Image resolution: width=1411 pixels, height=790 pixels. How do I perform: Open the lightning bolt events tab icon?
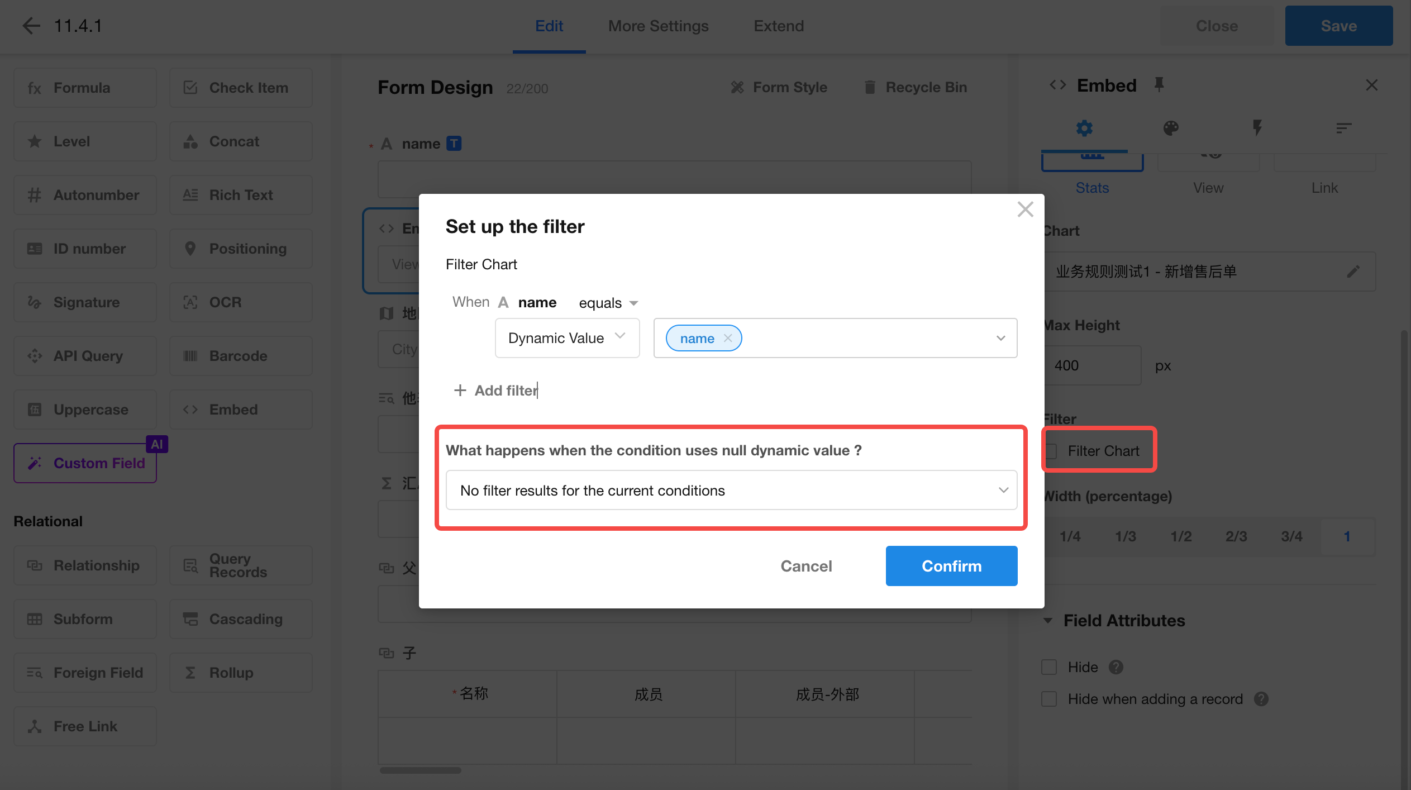point(1257,128)
